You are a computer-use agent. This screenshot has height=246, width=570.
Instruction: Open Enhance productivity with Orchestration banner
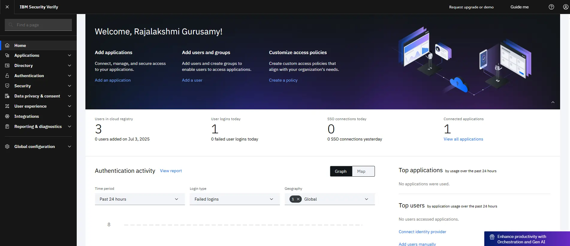tap(527, 239)
